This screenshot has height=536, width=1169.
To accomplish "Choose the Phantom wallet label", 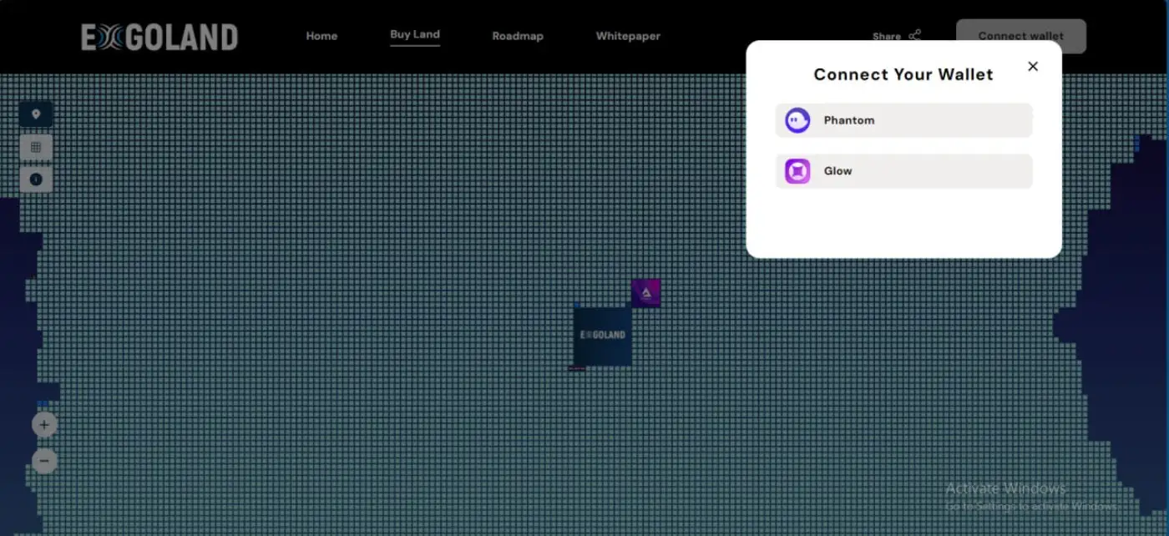I will point(849,120).
